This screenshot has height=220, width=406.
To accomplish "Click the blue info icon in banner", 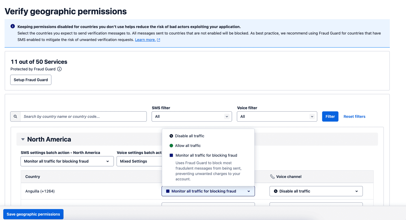I will tap(13, 26).
